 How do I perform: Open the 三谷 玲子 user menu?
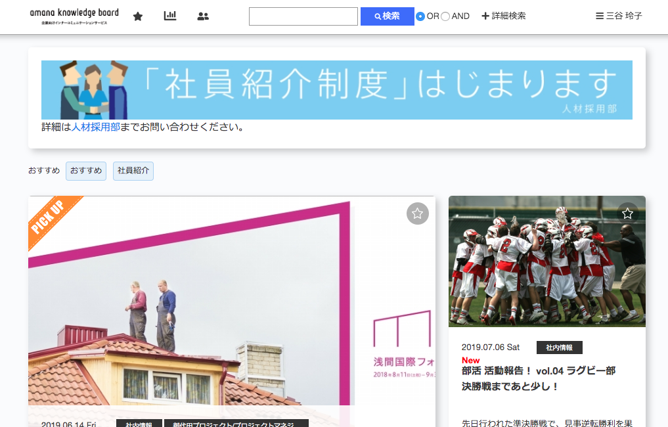pyautogui.click(x=618, y=16)
